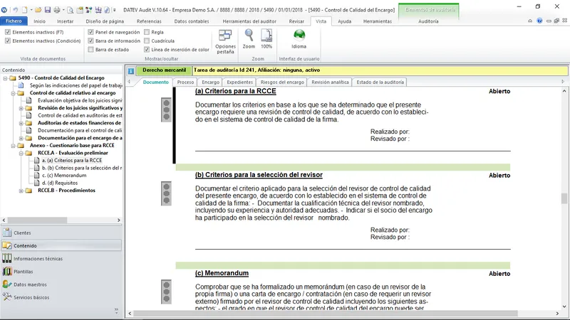Expand RCCE.B - Procedimientos node
The width and height of the screenshot is (570, 320).
pos(21,191)
